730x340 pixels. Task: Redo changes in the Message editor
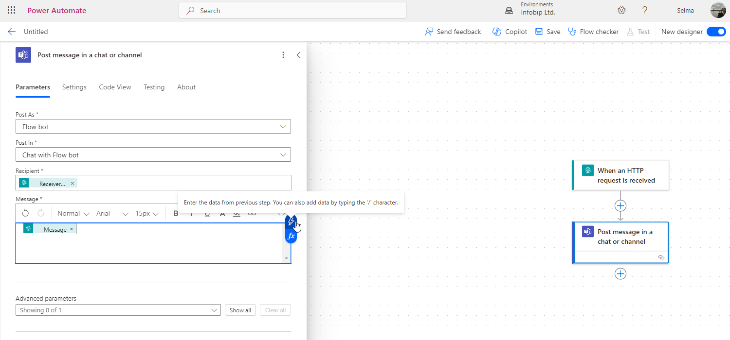(x=41, y=213)
